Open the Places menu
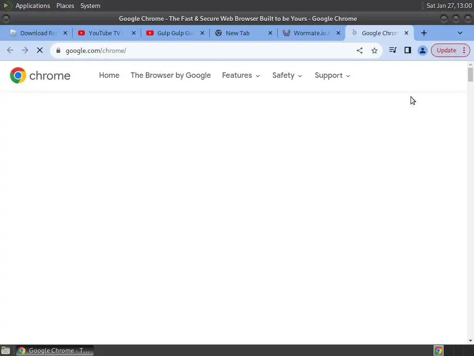The height and width of the screenshot is (356, 474). click(65, 6)
